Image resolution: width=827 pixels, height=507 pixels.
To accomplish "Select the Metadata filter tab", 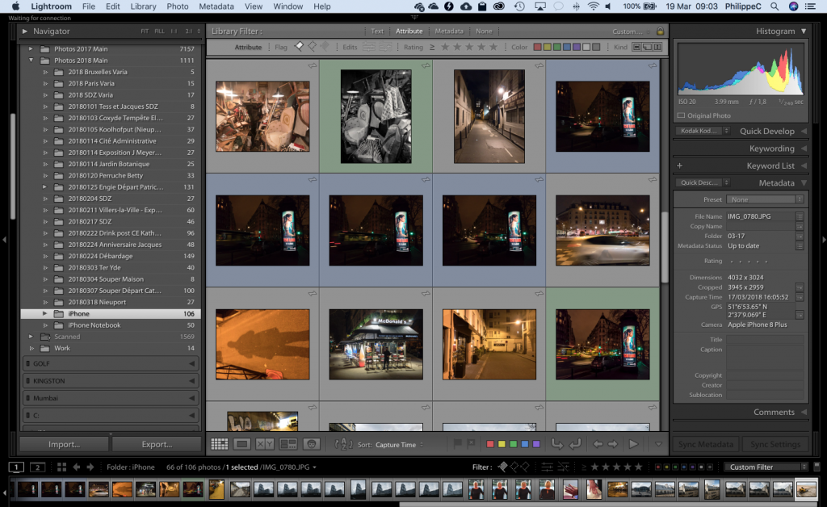I will 449,31.
